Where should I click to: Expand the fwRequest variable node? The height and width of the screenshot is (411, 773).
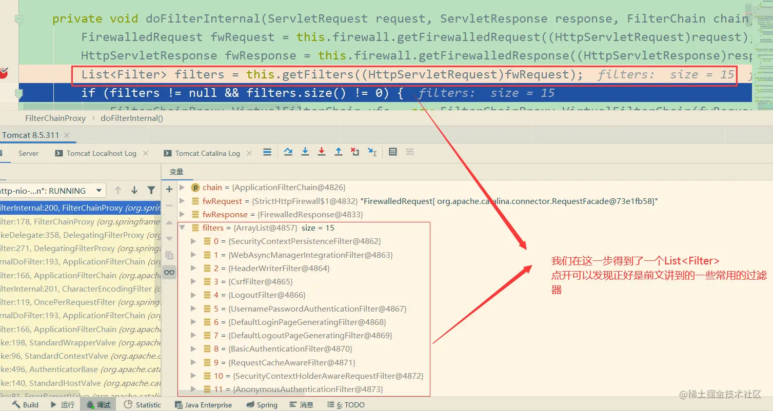click(x=182, y=201)
